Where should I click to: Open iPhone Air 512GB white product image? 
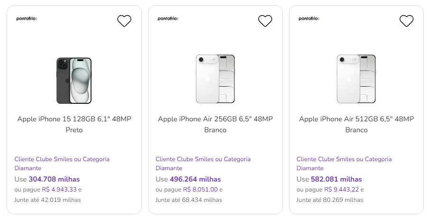pyautogui.click(x=356, y=79)
